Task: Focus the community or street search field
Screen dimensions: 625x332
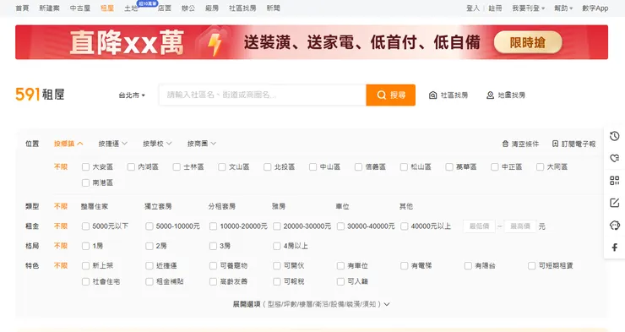Action: (x=263, y=95)
